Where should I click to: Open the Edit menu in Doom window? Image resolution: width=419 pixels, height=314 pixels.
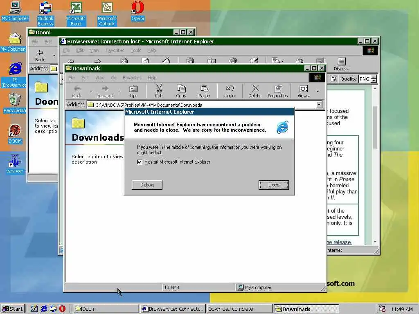(x=48, y=42)
